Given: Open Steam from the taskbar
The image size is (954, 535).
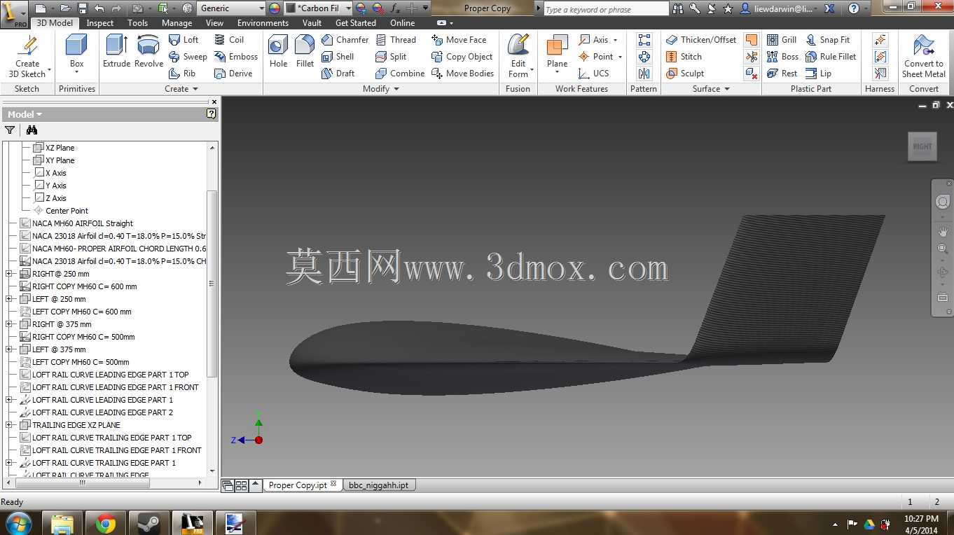Looking at the screenshot, I should coord(148,523).
